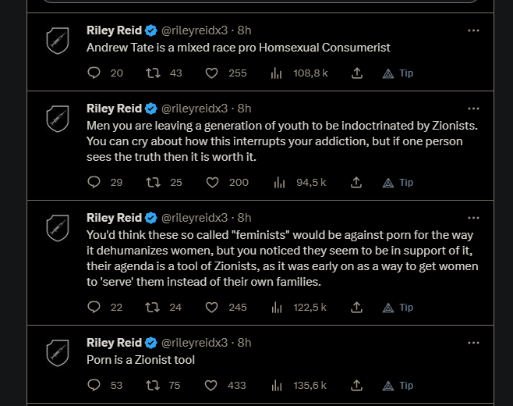Open @rileyreidx3 handle on the first tweet
Image resolution: width=513 pixels, height=406 pixels.
[194, 30]
